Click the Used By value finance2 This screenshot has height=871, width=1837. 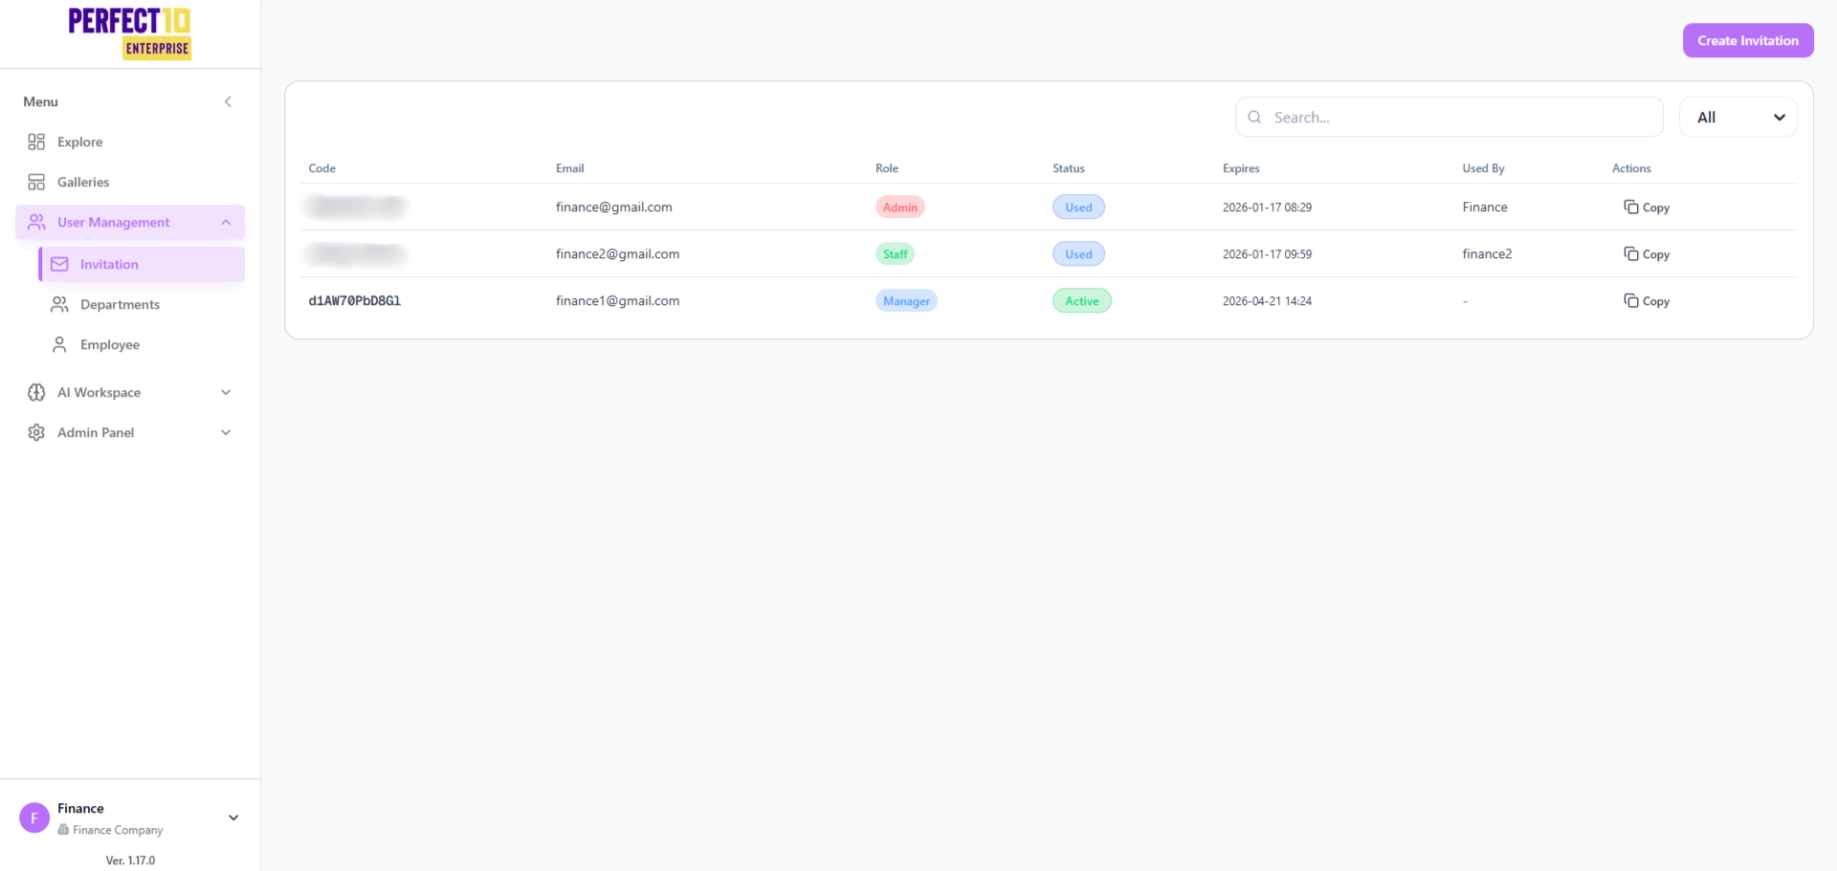[x=1487, y=253]
